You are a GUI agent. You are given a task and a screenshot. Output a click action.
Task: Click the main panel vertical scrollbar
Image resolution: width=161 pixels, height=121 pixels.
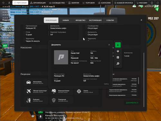click(144, 80)
